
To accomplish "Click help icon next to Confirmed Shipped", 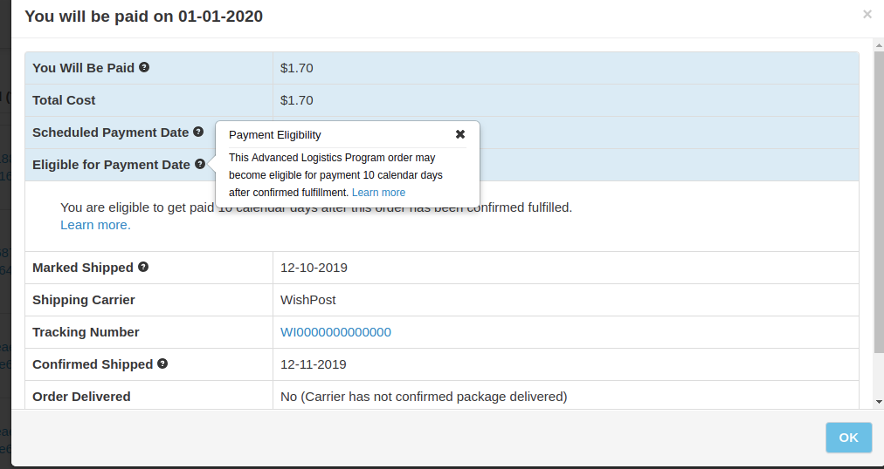I will (x=162, y=364).
